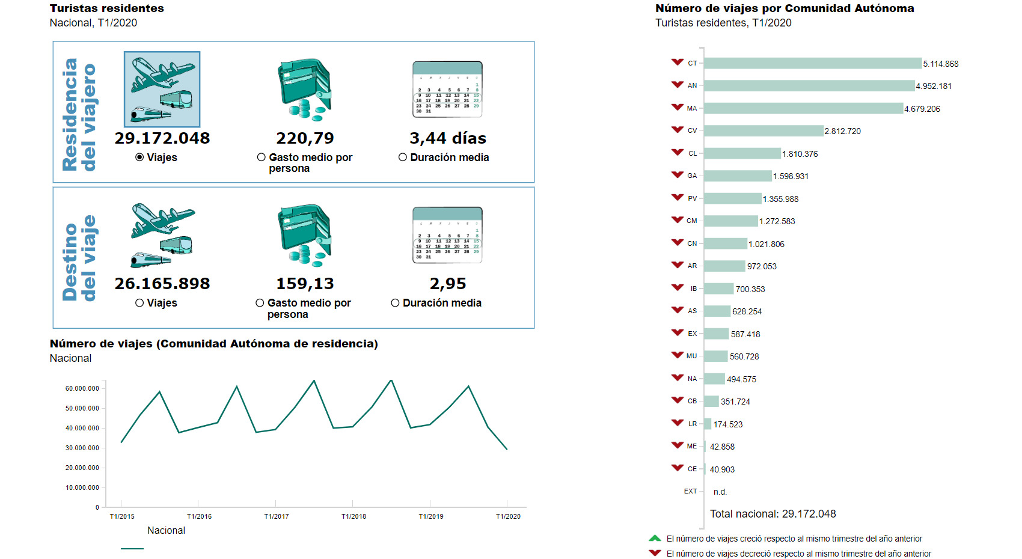
Task: Click the Nacional legend entry below line chart
Action: (x=166, y=531)
